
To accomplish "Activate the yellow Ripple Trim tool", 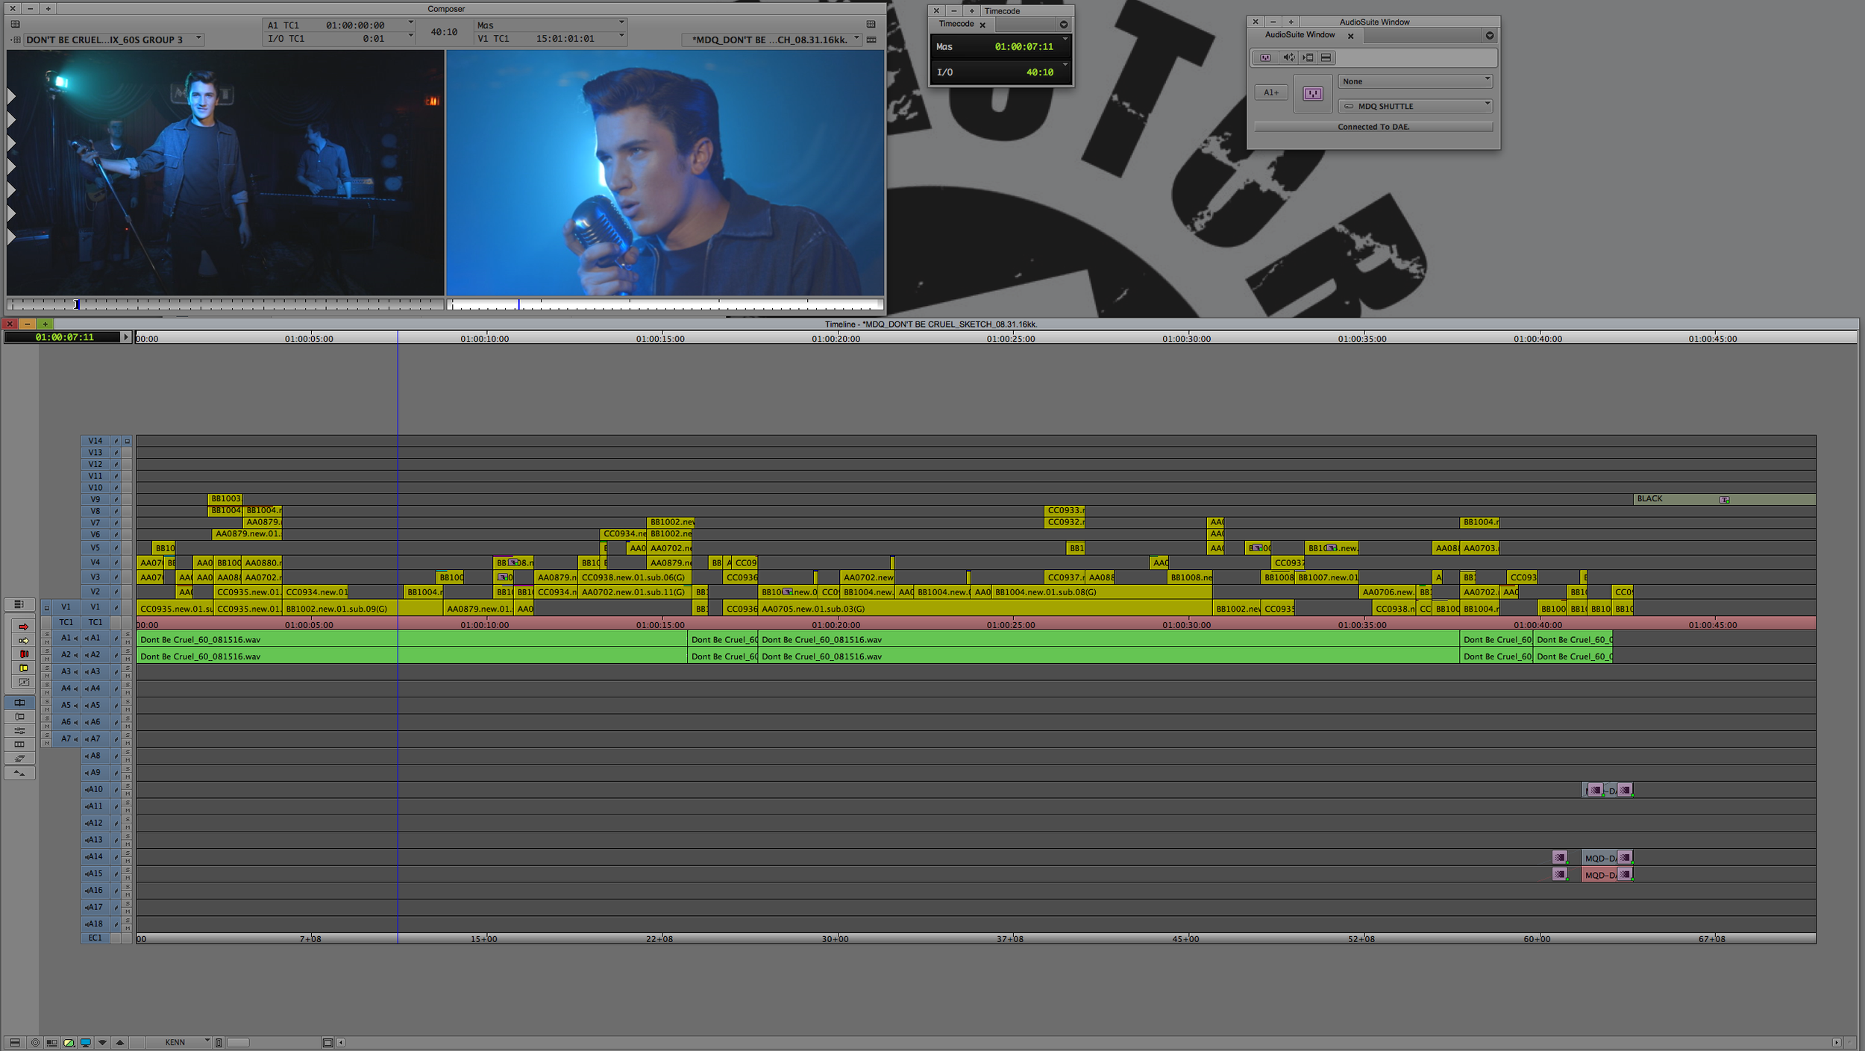I will 23,668.
